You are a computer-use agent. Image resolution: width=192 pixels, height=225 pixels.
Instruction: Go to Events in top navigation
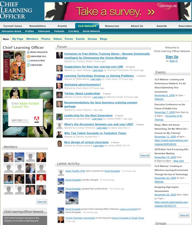(x=62, y=26)
